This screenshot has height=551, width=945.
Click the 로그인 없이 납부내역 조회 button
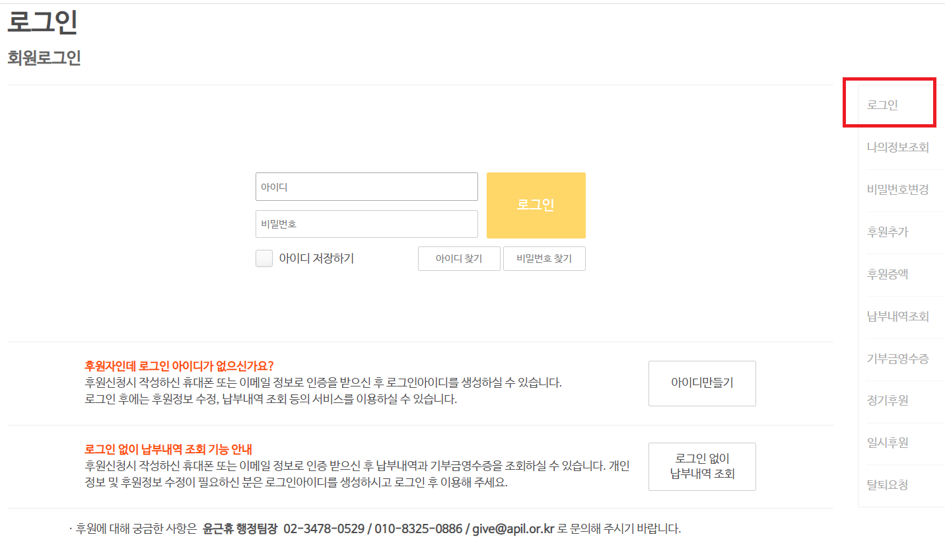point(702,466)
